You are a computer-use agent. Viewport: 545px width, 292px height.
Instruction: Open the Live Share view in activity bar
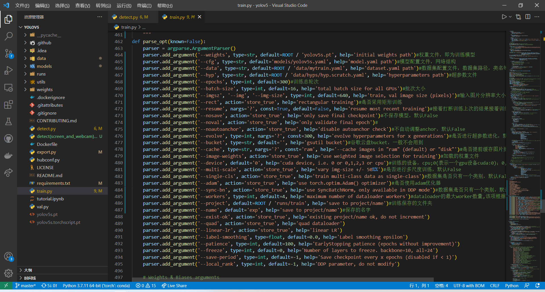(x=9, y=172)
